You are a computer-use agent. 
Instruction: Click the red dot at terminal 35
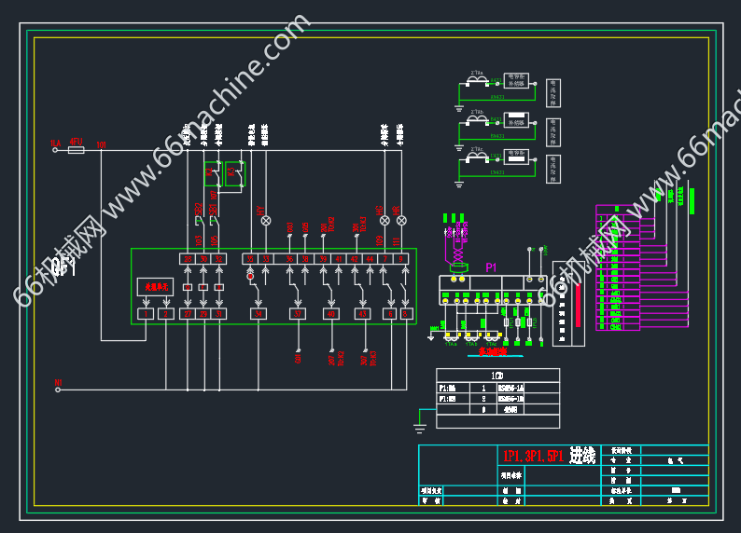(x=250, y=276)
